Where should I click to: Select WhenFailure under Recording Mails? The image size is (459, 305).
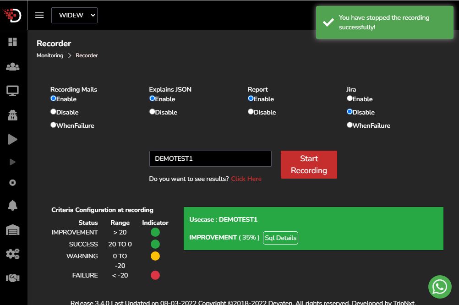click(x=53, y=125)
